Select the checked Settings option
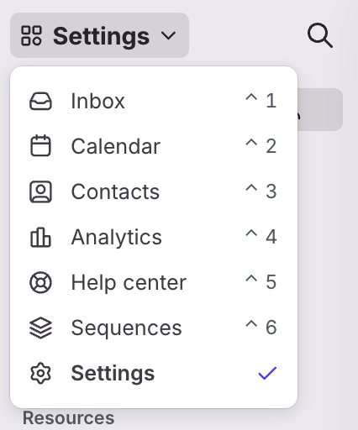Screen dimensions: 358x430 154,373
